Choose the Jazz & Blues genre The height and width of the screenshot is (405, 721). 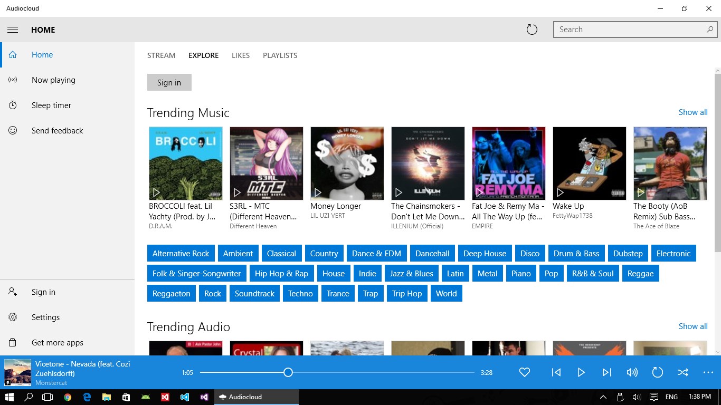[x=412, y=274]
